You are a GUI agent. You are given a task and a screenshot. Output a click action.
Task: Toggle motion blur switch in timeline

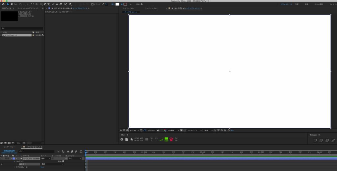pyautogui.click(x=76, y=152)
